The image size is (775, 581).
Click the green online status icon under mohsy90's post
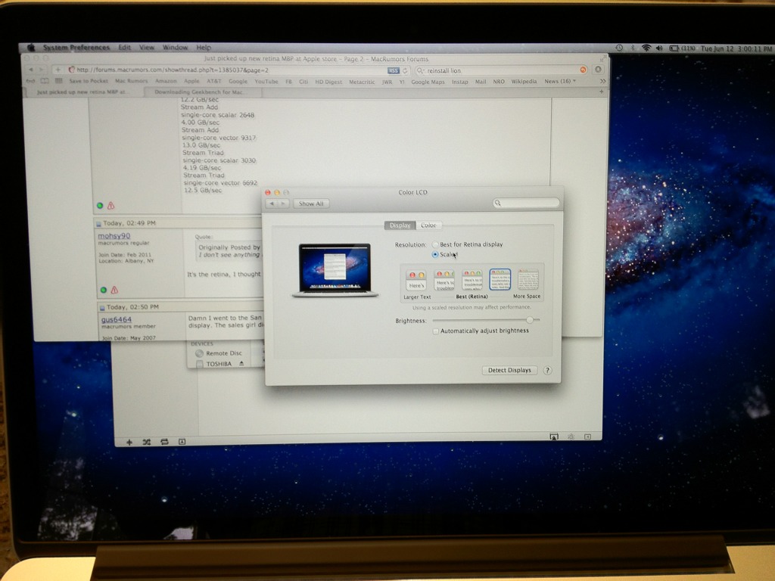[103, 290]
